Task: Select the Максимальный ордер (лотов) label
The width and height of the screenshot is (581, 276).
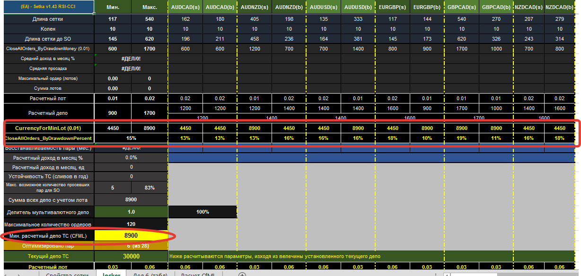Action: tap(49, 78)
